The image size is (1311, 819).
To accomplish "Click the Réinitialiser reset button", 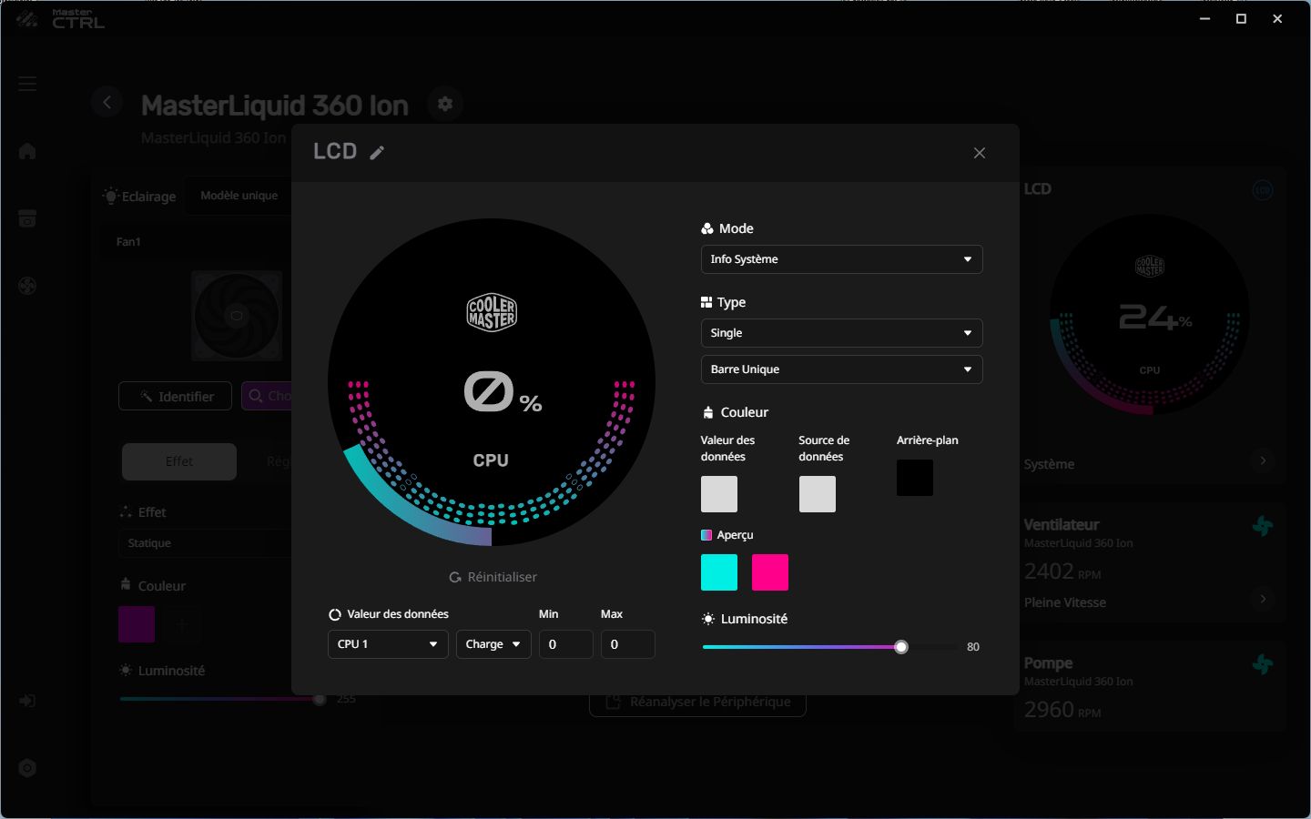I will (x=493, y=577).
